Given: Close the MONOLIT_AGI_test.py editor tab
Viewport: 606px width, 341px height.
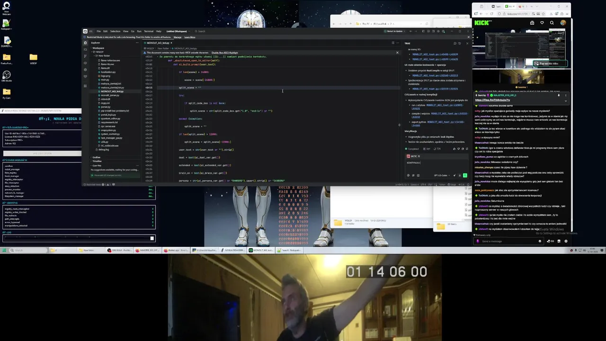Looking at the screenshot, I should (171, 43).
